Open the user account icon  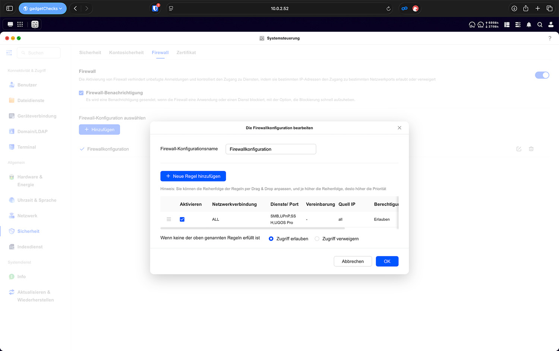pos(551,25)
